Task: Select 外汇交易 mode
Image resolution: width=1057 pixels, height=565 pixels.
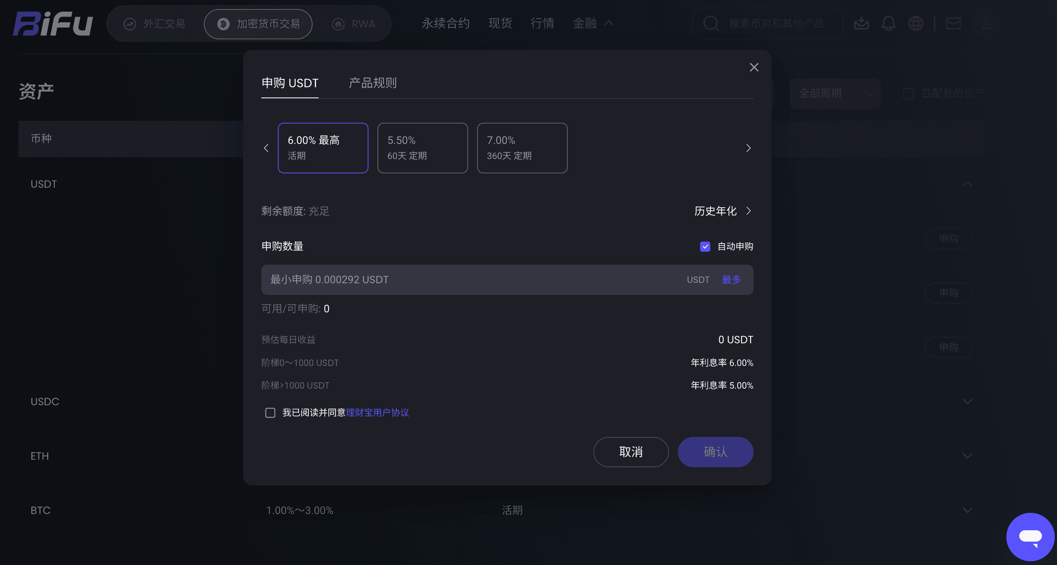Action: tap(154, 24)
